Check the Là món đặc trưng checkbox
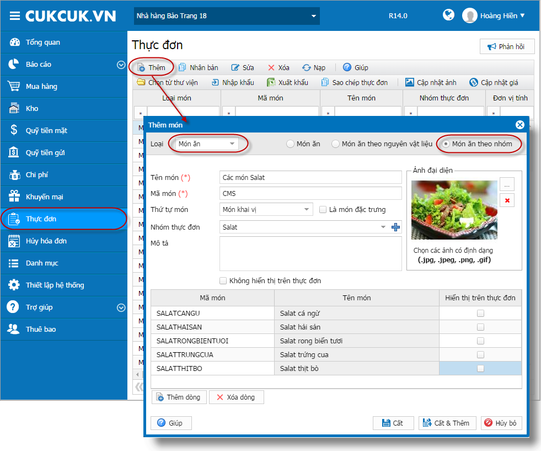This screenshot has height=451, width=541. pyautogui.click(x=323, y=210)
